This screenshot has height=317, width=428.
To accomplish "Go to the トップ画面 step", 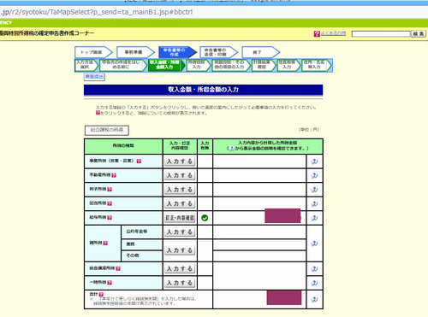I will point(93,52).
